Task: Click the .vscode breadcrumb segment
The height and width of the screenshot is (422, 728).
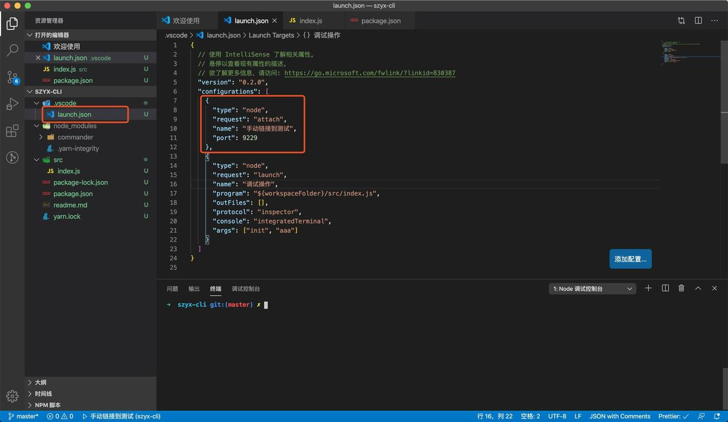Action: 176,35
